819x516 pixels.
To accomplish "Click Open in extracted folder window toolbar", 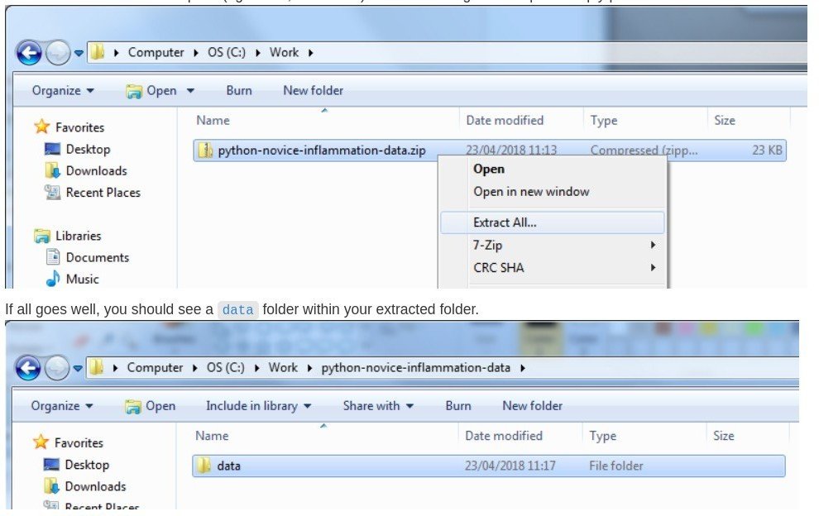I will click(151, 406).
